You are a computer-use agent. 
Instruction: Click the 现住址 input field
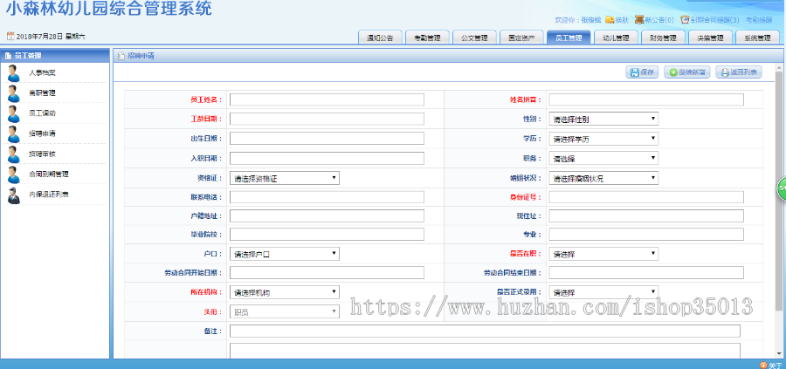click(x=646, y=215)
